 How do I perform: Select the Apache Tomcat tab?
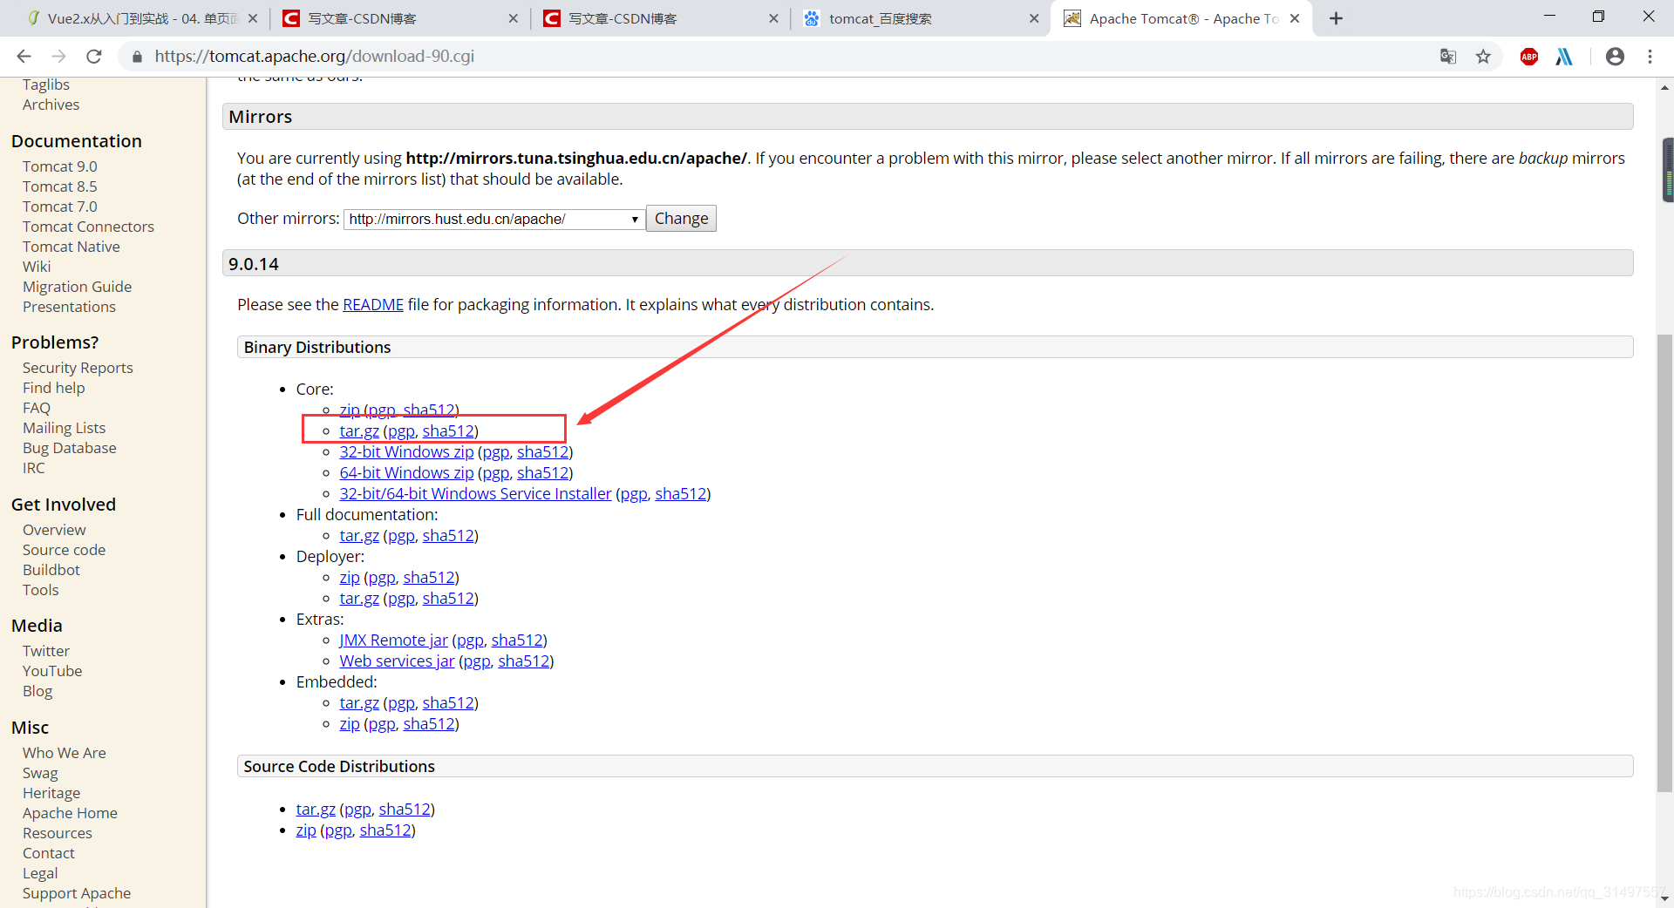pyautogui.click(x=1181, y=18)
